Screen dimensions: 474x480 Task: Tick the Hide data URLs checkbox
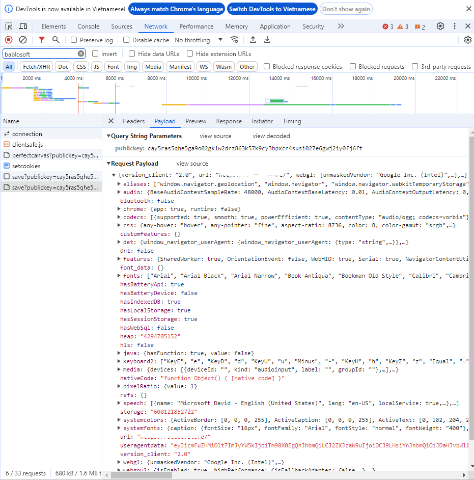pos(132,54)
